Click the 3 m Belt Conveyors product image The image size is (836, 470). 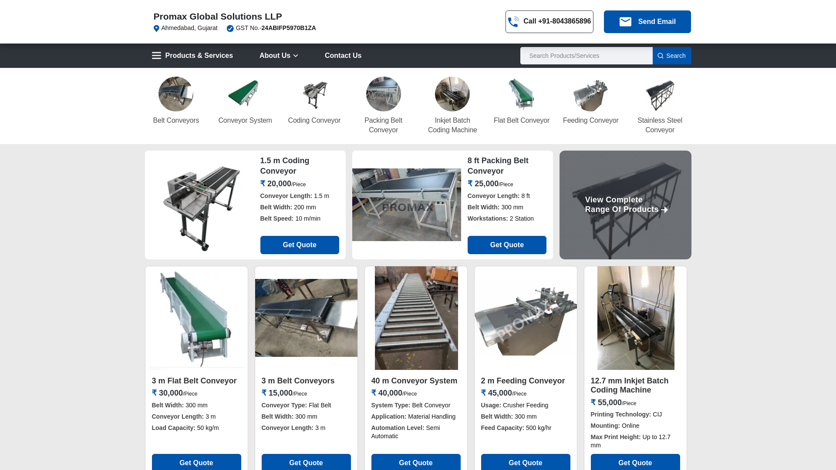[x=306, y=318]
